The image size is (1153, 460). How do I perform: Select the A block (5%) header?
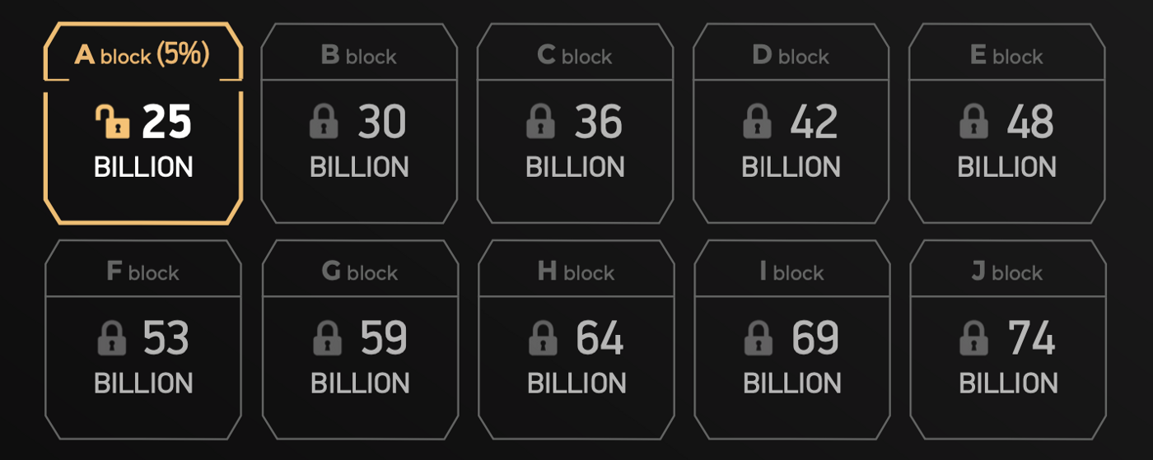[x=142, y=54]
